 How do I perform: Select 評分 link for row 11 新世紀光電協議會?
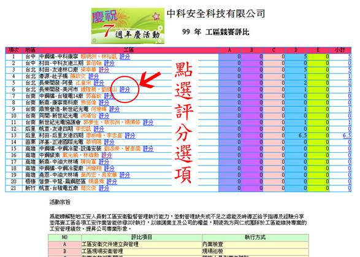tap(148, 123)
